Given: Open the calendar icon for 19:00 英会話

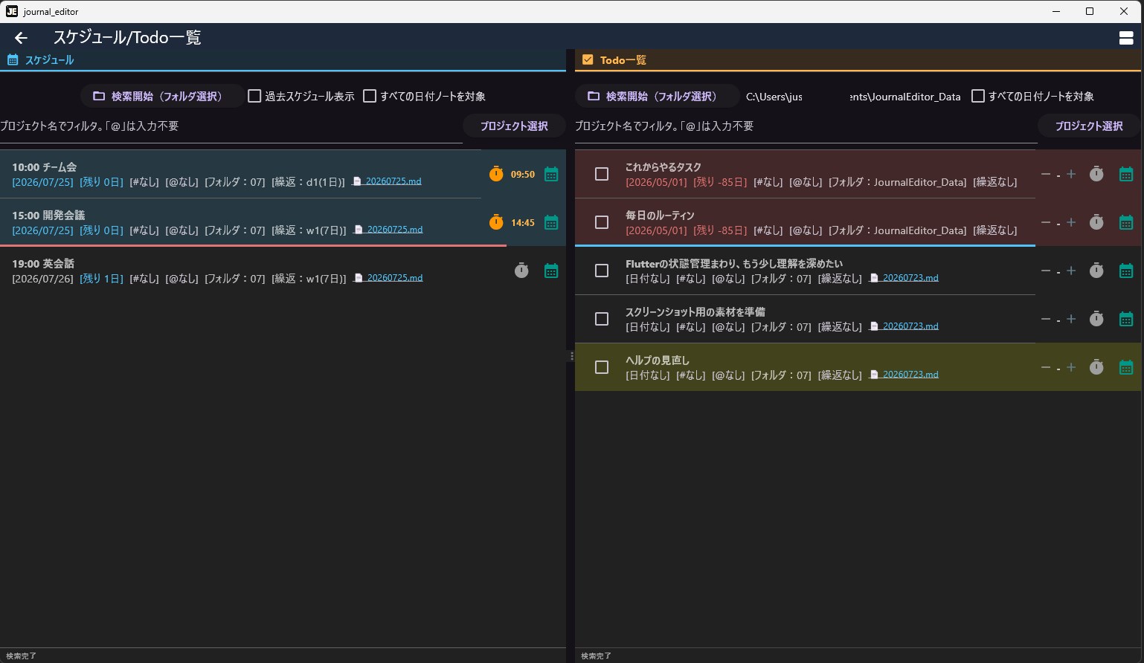Looking at the screenshot, I should point(551,271).
